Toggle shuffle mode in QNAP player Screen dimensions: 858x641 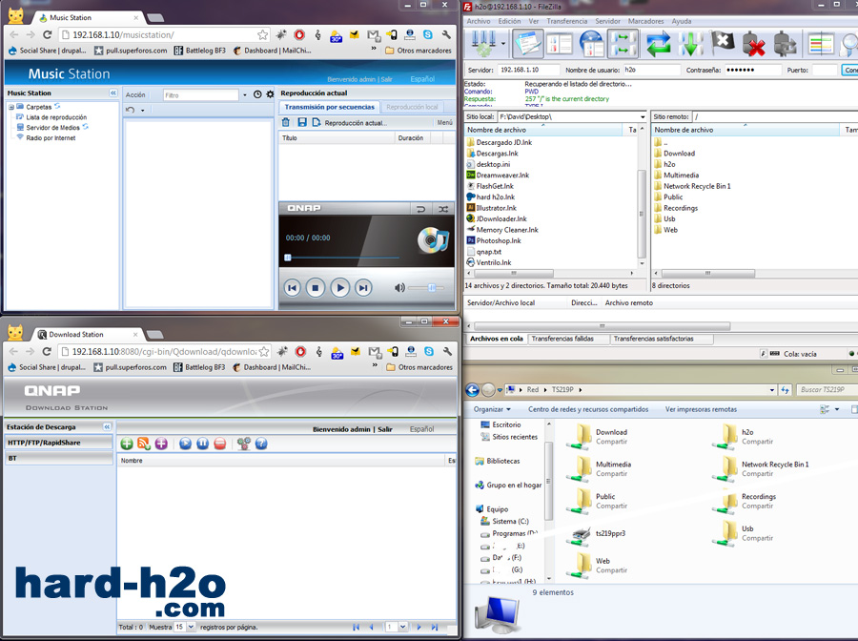point(443,209)
